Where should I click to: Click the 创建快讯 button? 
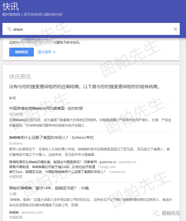pyautogui.click(x=21, y=52)
